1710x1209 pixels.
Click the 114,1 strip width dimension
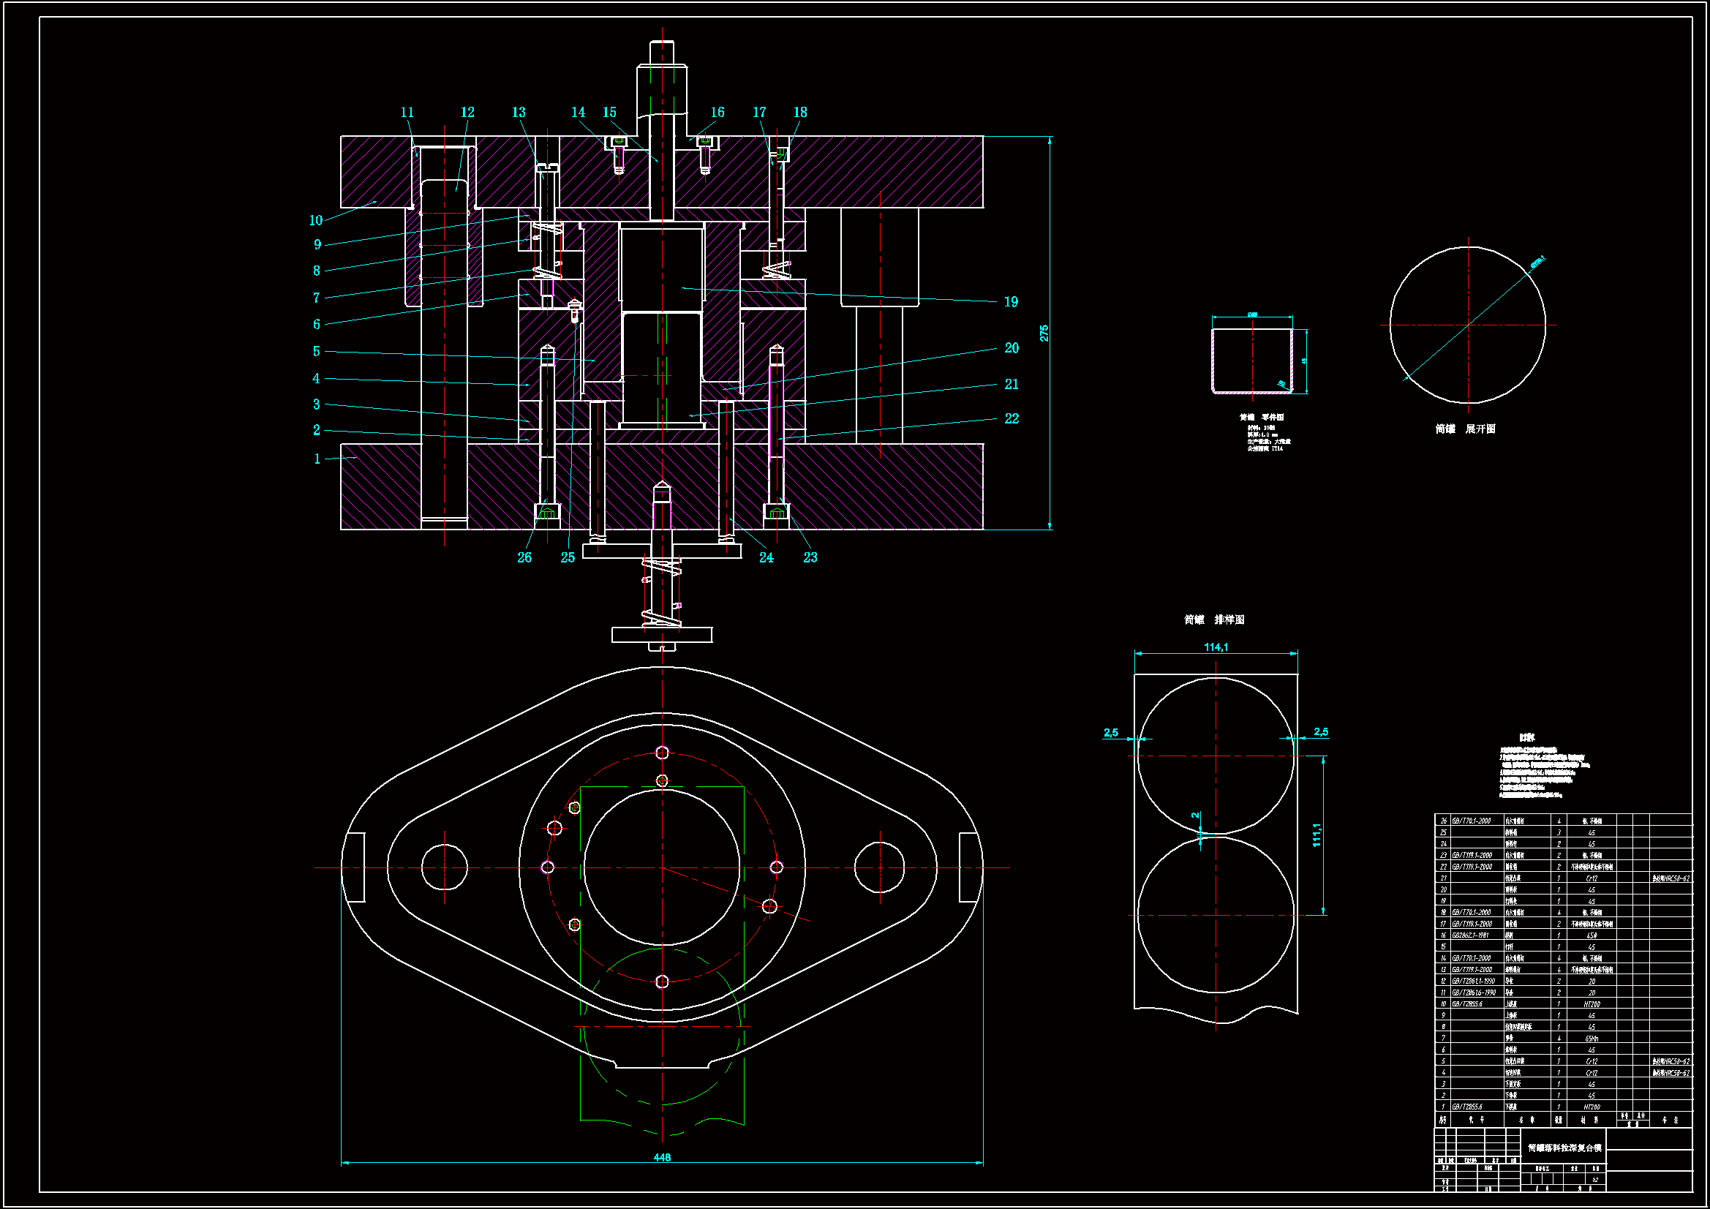(x=1216, y=647)
